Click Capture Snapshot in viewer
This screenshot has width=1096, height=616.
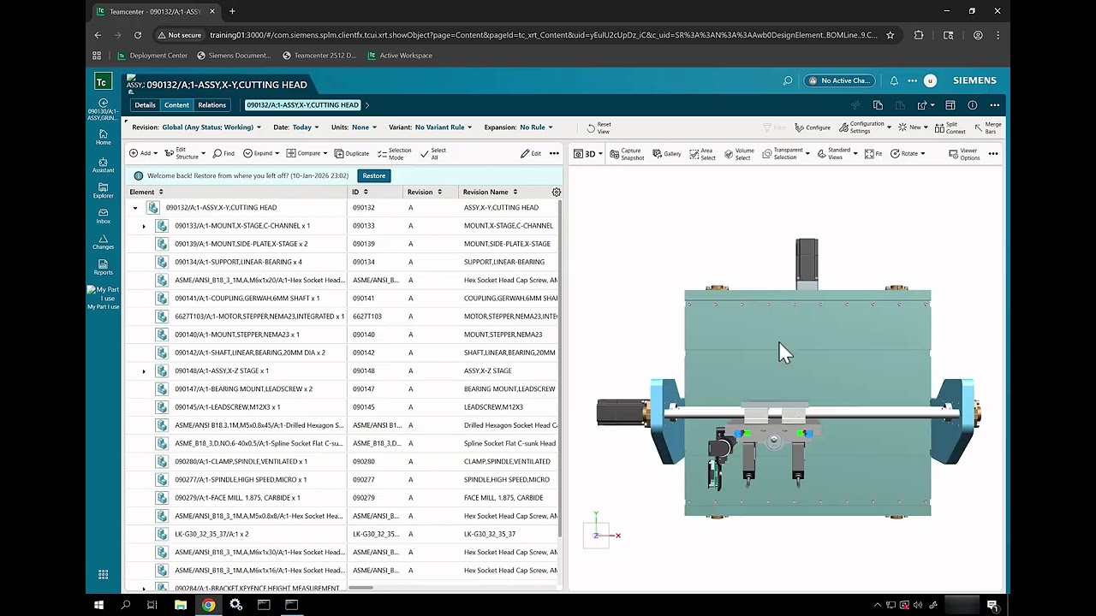pyautogui.click(x=627, y=154)
